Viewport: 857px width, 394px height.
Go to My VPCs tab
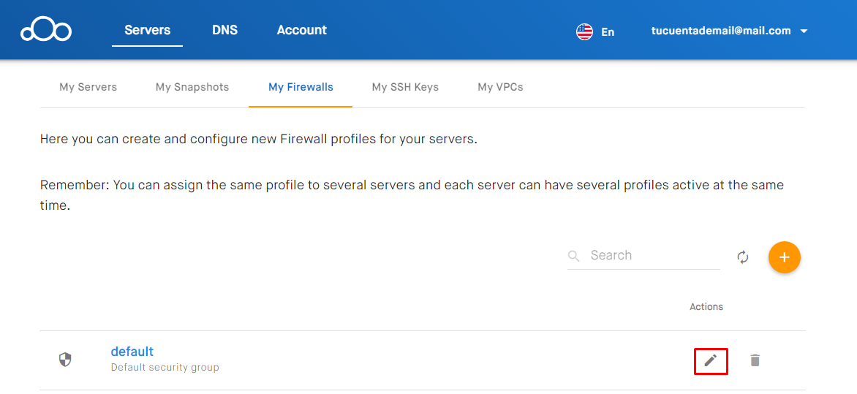tap(500, 87)
